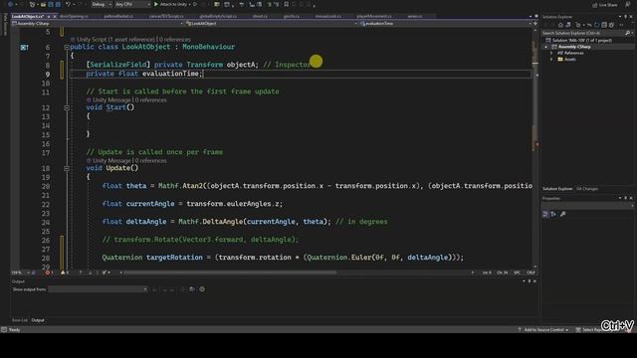Open the LookAtObject type navigation dropdown
Viewport: 637px width, 358px height.
coord(272,24)
